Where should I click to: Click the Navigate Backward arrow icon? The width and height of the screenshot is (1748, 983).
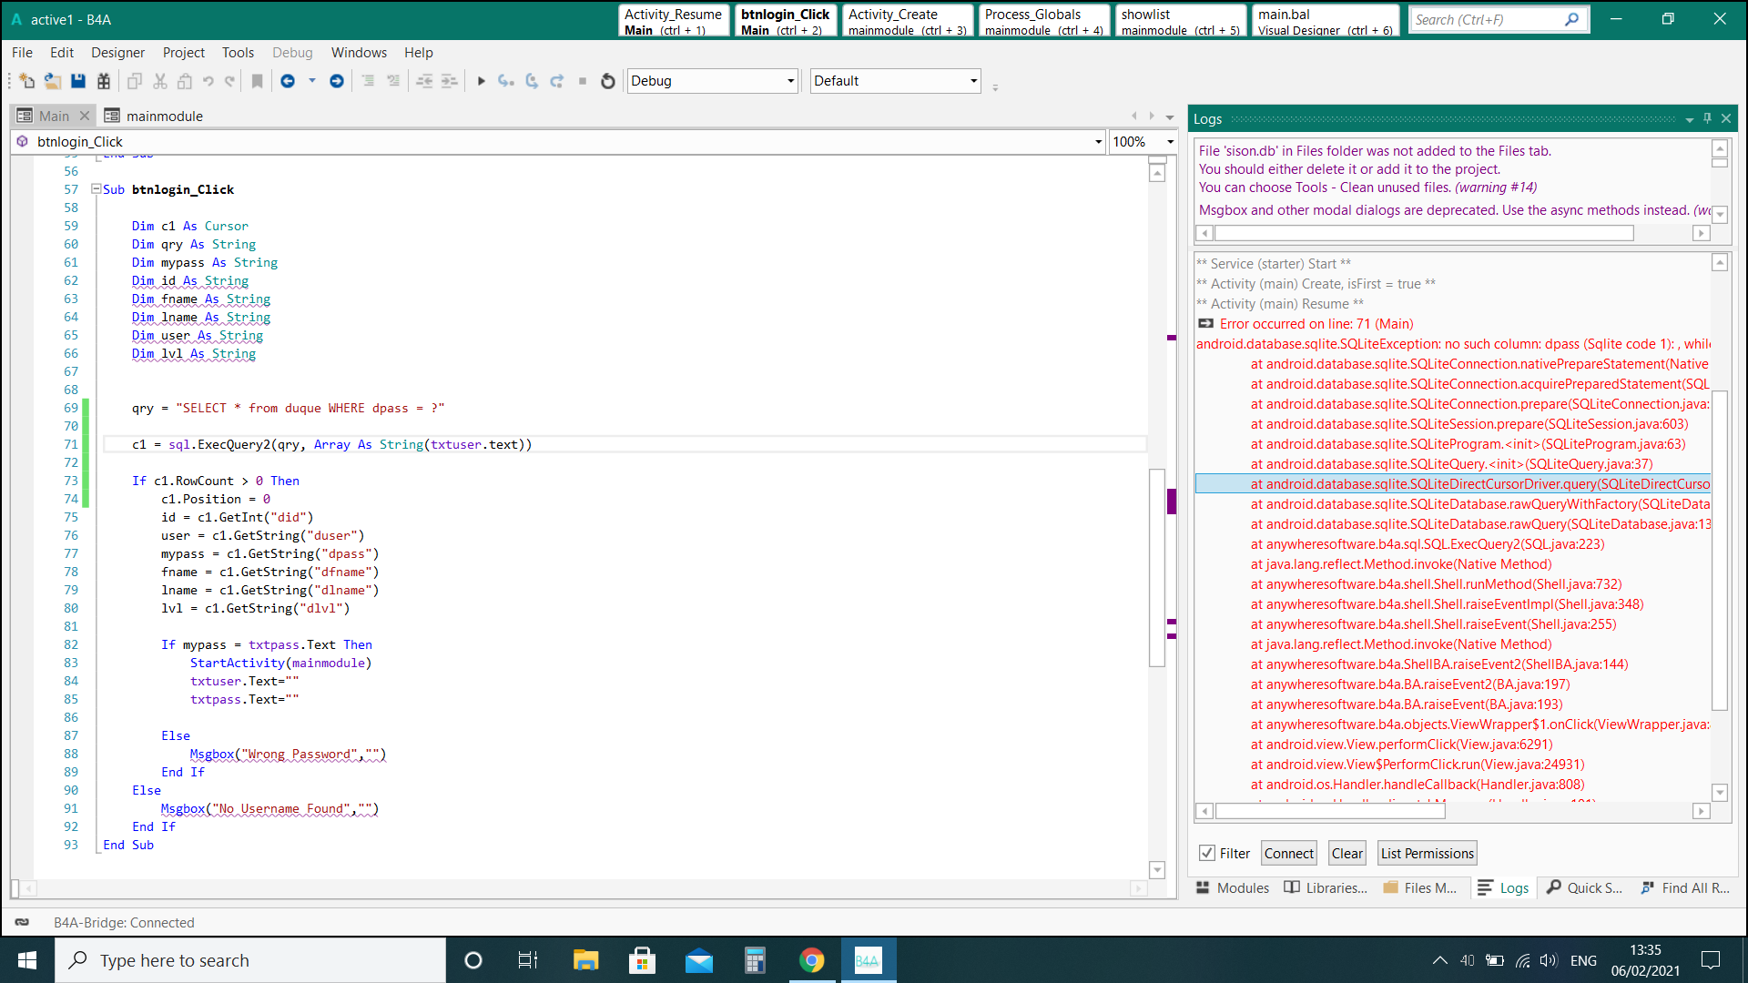[x=288, y=81]
